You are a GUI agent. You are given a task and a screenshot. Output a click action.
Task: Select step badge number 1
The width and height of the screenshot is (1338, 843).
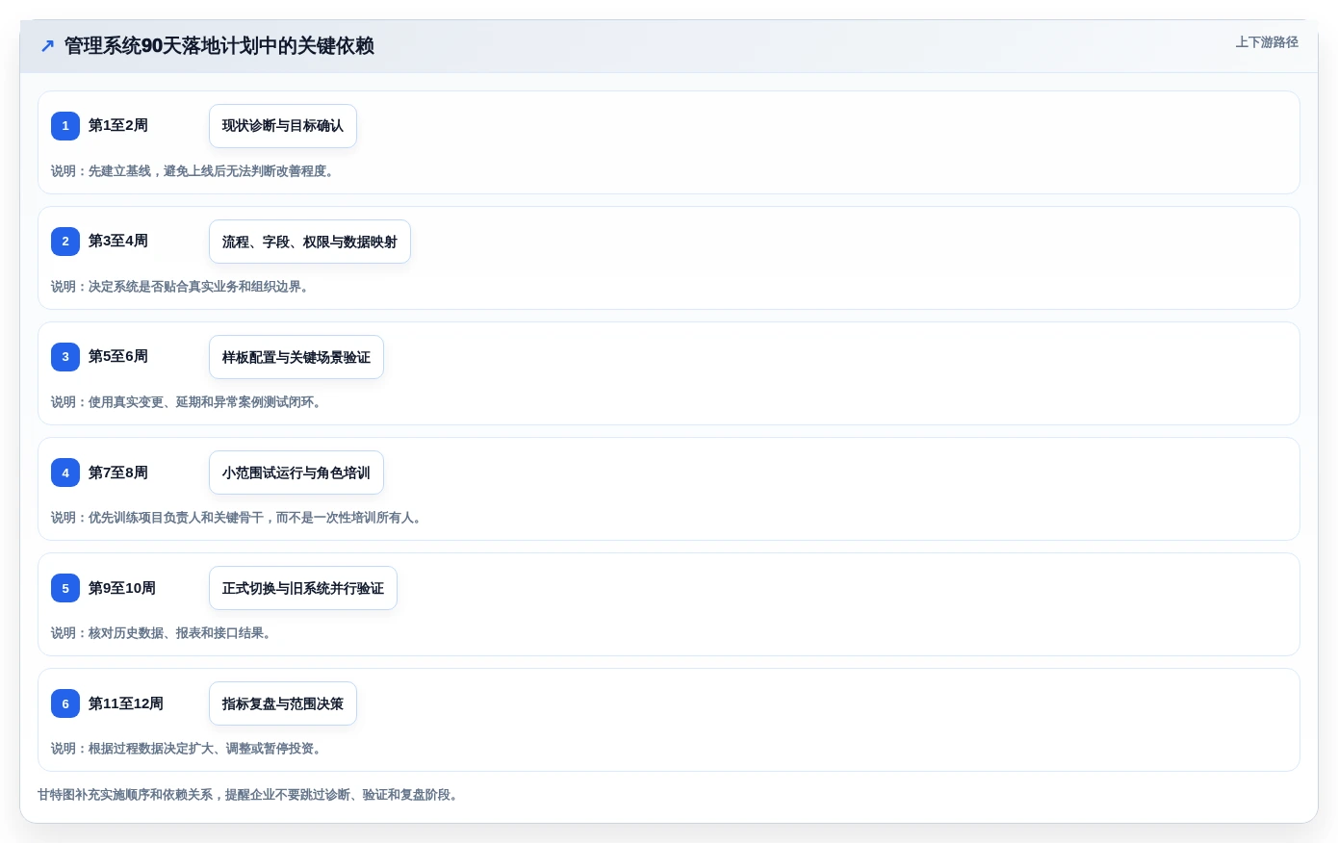coord(65,126)
